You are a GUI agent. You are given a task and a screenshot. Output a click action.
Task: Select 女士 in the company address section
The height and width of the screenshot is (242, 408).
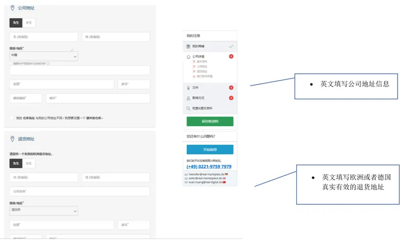pos(29,22)
